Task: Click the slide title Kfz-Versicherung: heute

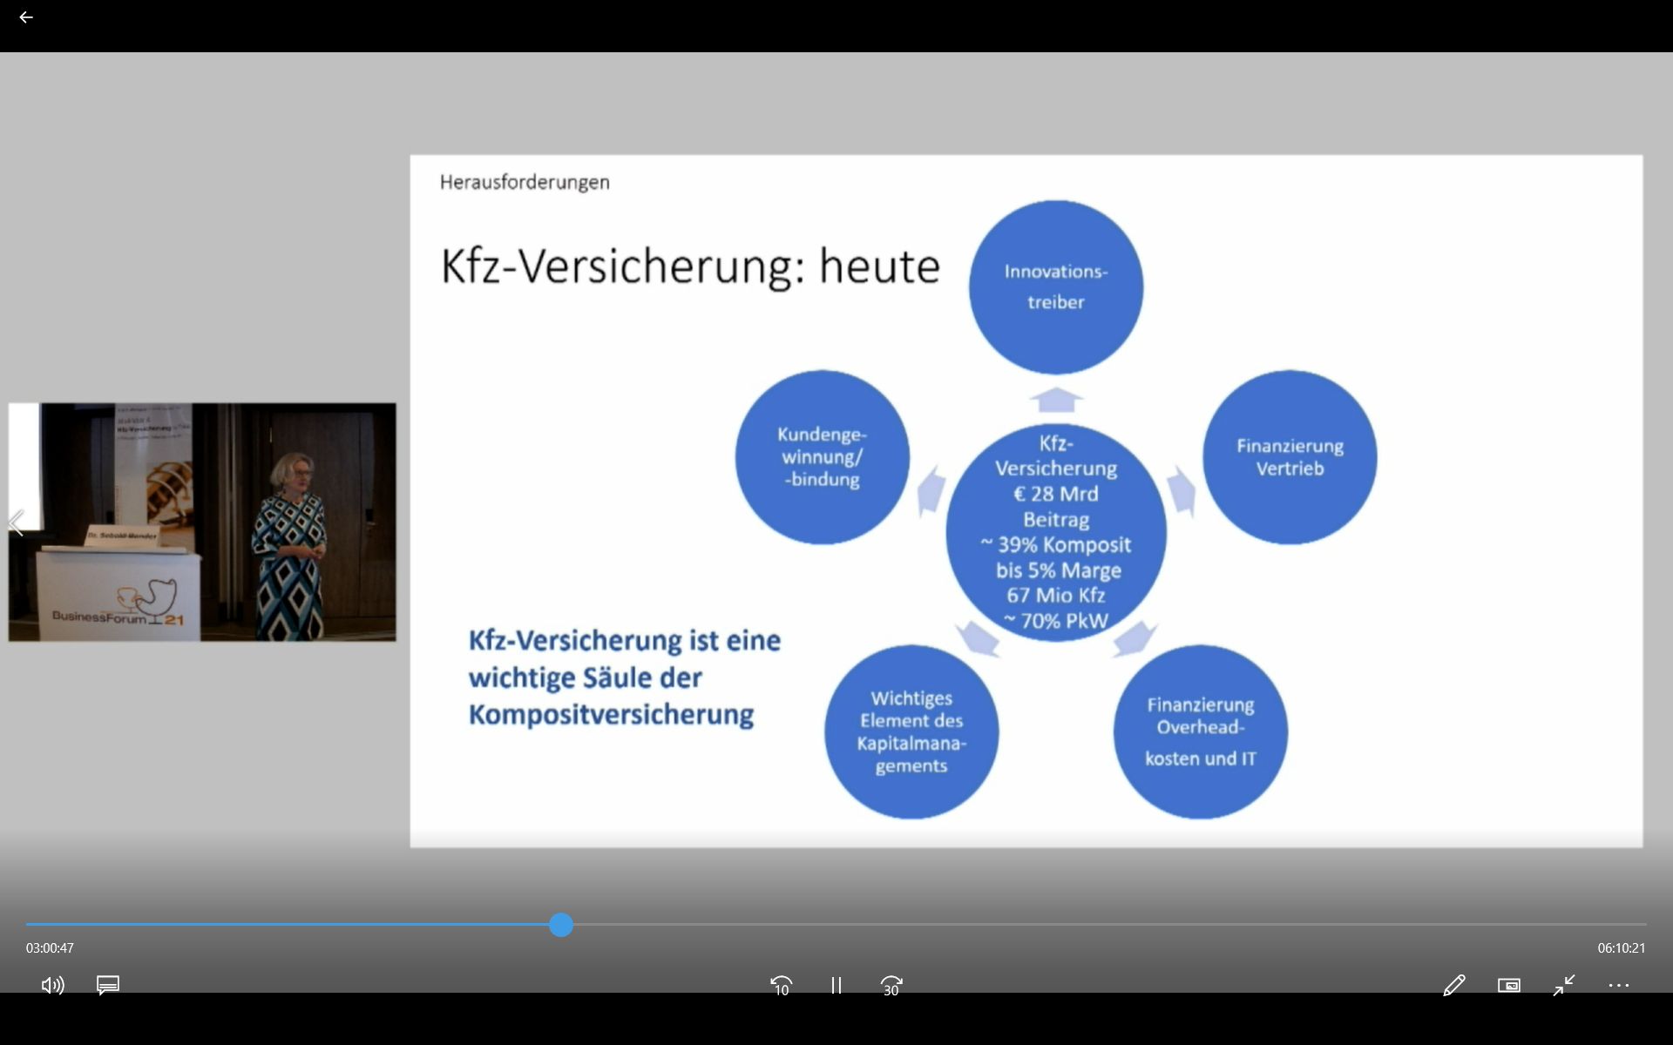Action: (x=690, y=266)
